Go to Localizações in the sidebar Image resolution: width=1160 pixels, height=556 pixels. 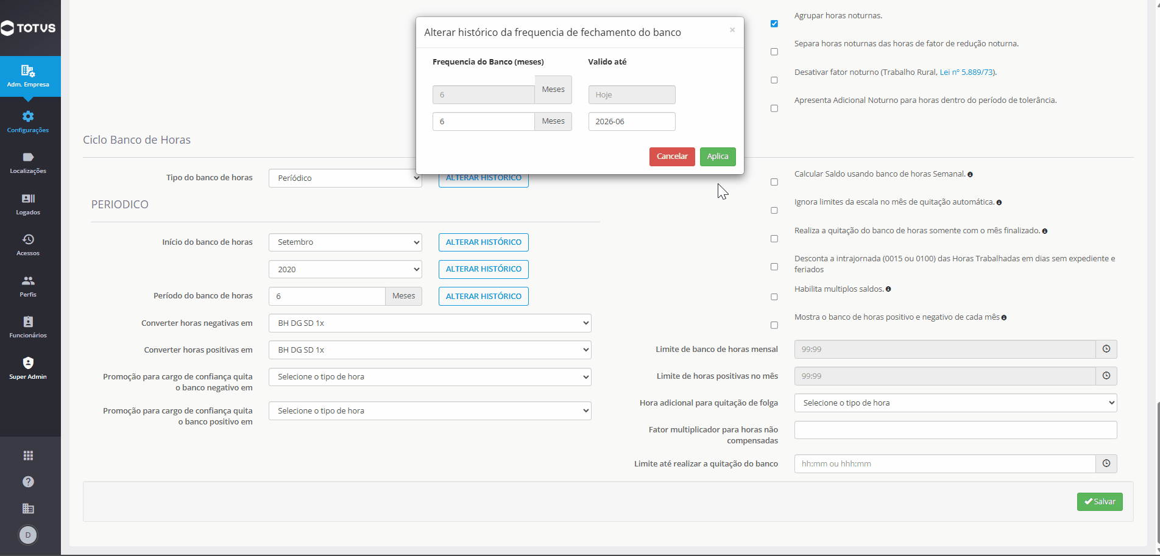28,163
